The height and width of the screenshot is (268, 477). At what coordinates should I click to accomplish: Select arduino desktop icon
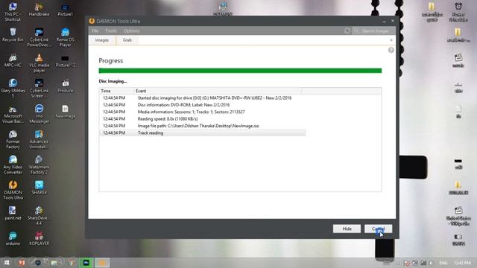click(13, 238)
